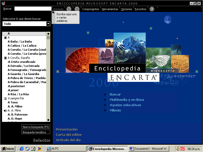Viewport: 203px width, 152px height.
Task: Click the book icon beside A sangre fría
Action: click(x=5, y=99)
